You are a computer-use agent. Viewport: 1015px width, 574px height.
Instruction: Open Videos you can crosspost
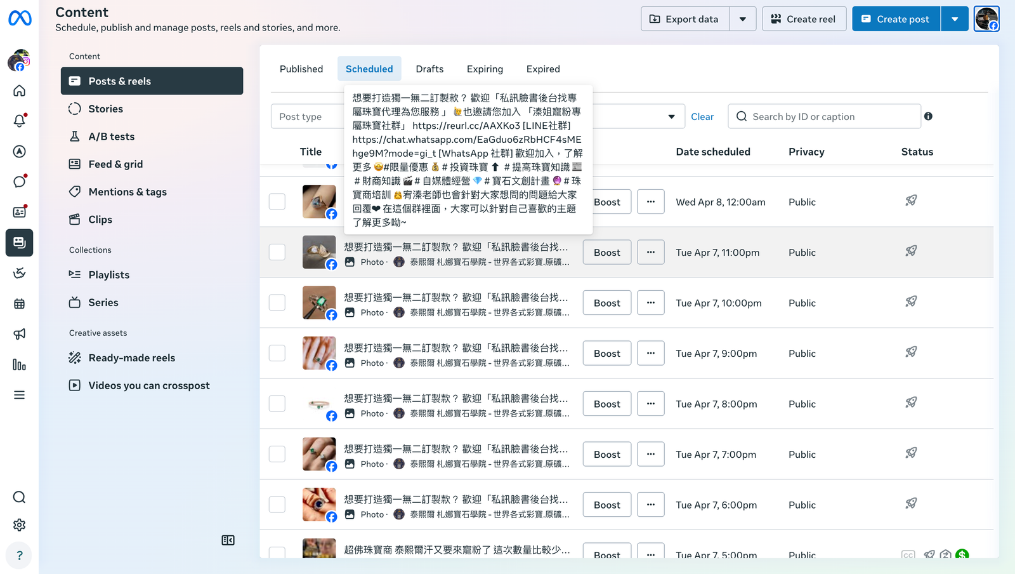(152, 385)
